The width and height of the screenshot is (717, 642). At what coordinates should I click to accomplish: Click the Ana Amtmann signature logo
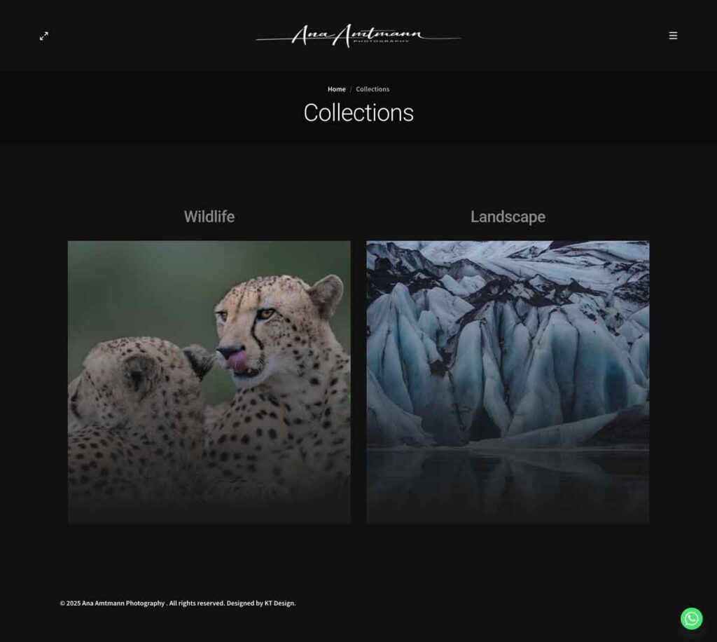coord(358,36)
